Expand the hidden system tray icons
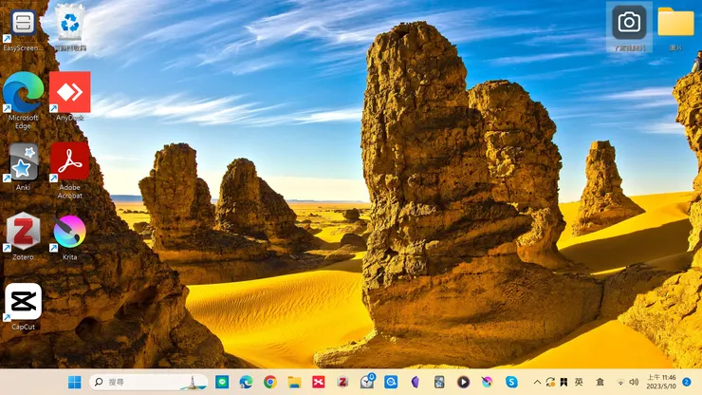This screenshot has width=702, height=395. pos(537,383)
